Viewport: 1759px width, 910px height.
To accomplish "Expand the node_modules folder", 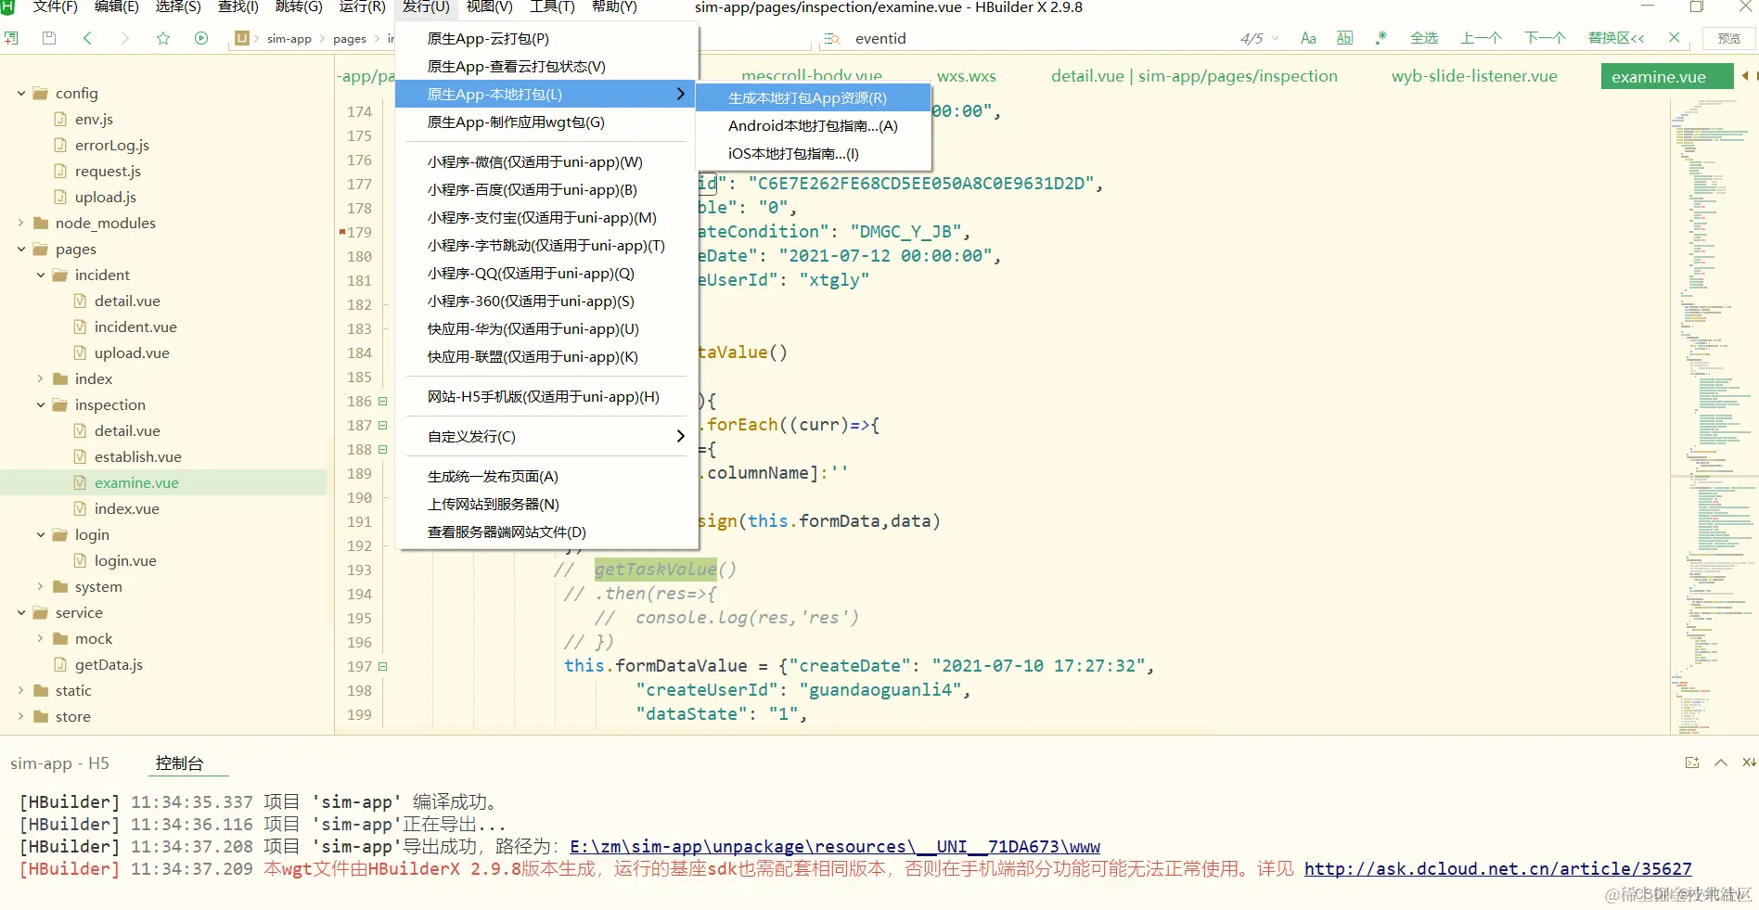I will pyautogui.click(x=20, y=223).
